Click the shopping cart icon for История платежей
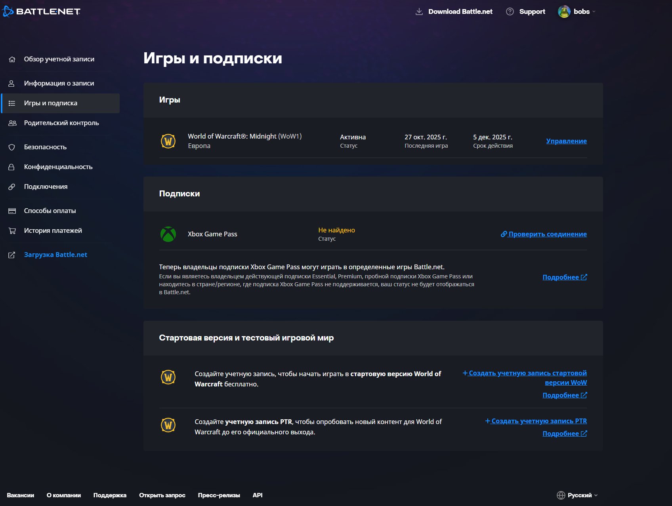 [12, 231]
